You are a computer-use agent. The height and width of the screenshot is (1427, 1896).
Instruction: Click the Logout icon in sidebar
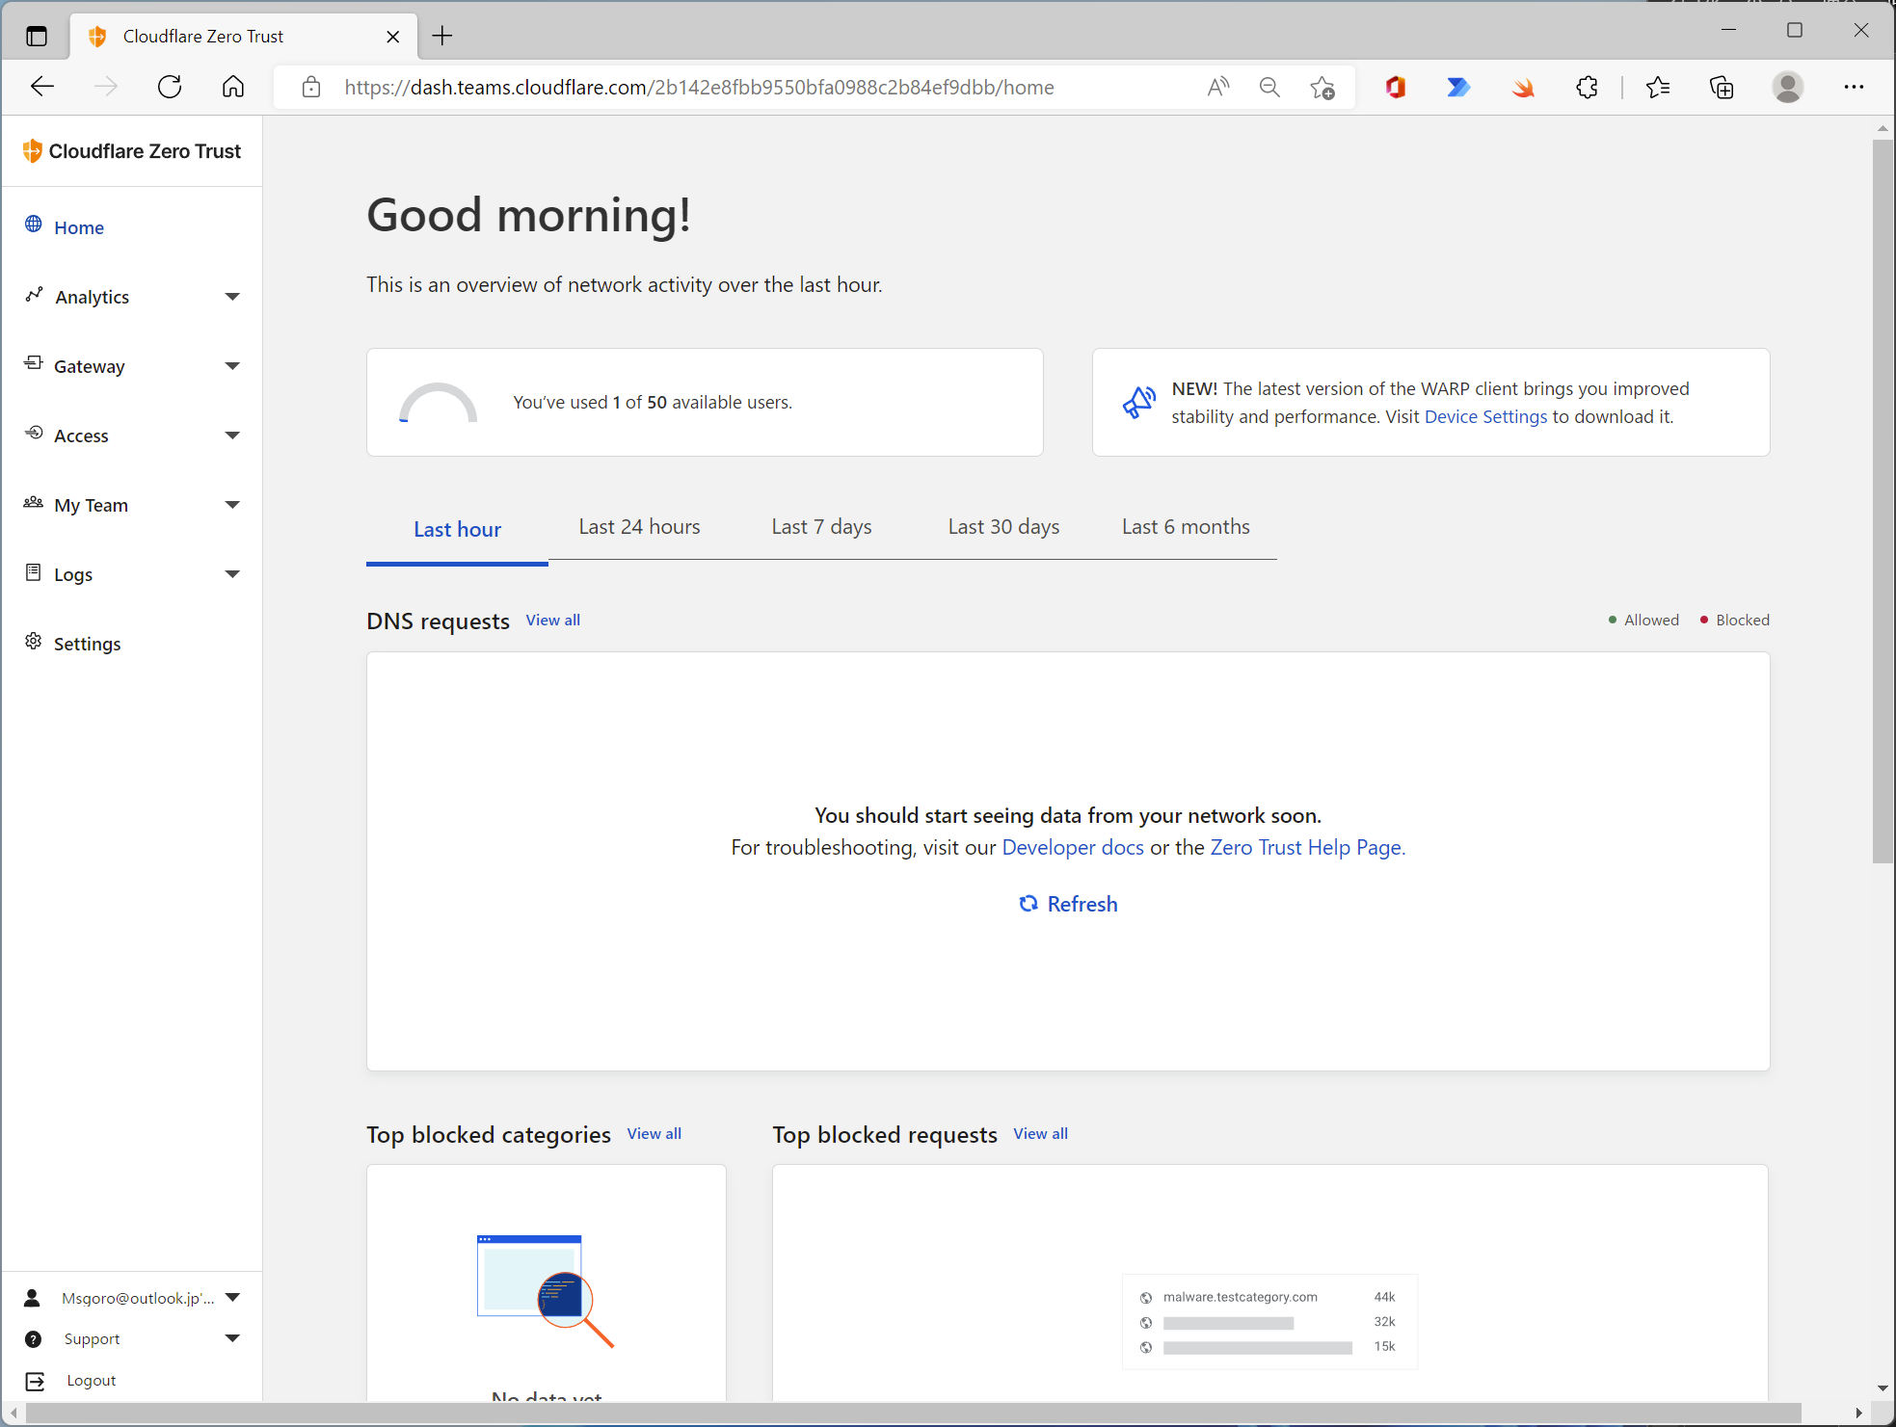[x=35, y=1382]
